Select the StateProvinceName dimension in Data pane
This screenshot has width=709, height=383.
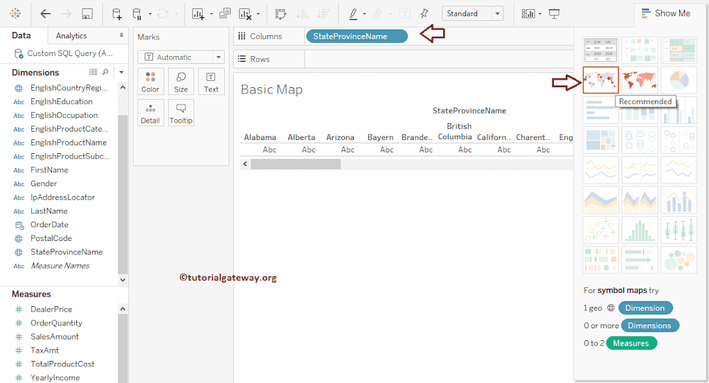(x=66, y=252)
